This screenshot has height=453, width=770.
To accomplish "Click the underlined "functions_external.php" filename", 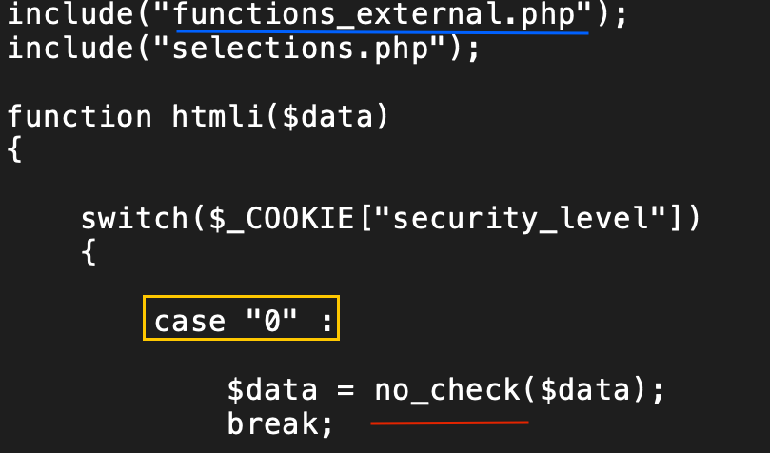I will [382, 13].
